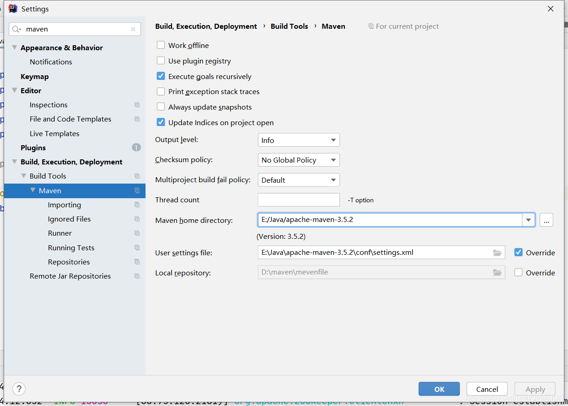Uncheck Update Indices on project open
Viewport: 568px width, 406px height.
point(161,122)
